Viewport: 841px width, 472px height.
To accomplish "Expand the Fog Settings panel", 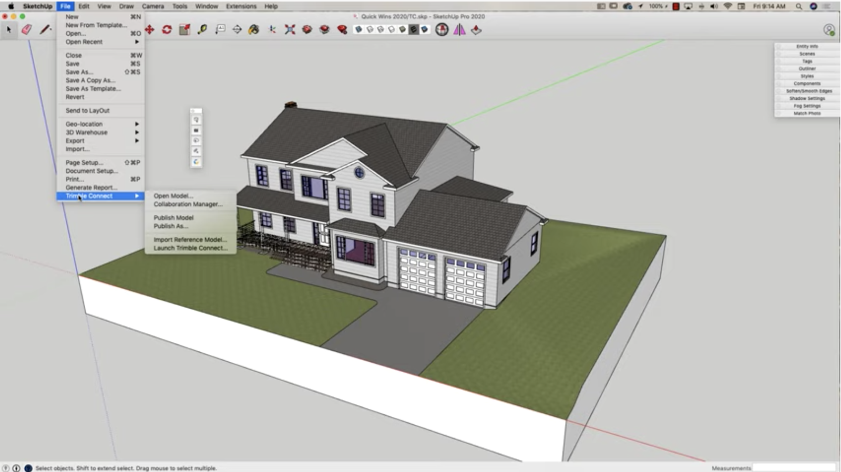I will coord(807,106).
